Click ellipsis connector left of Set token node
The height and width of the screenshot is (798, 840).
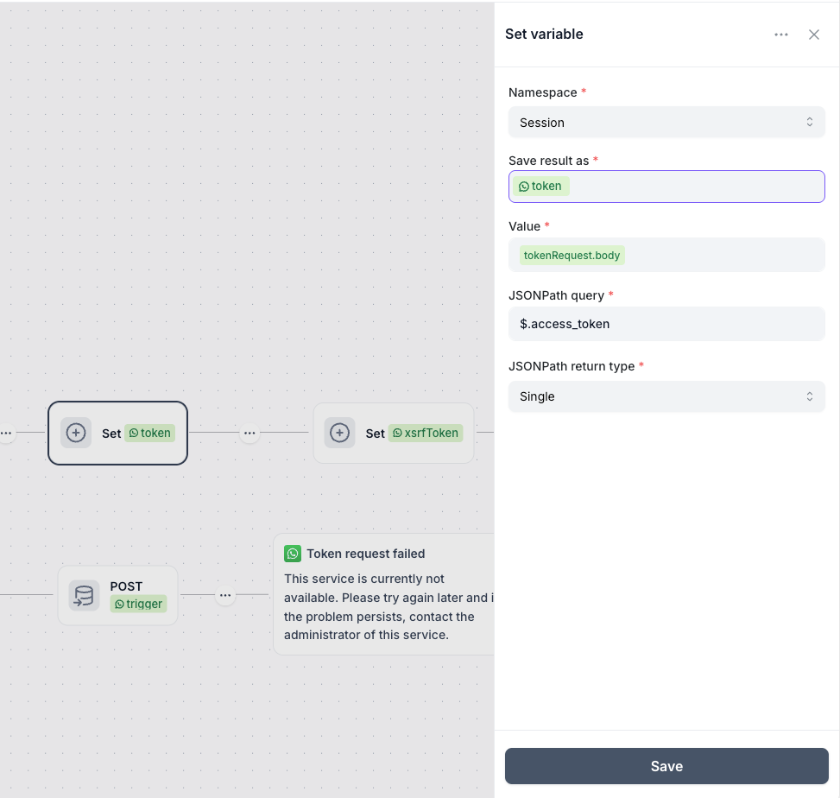(6, 433)
